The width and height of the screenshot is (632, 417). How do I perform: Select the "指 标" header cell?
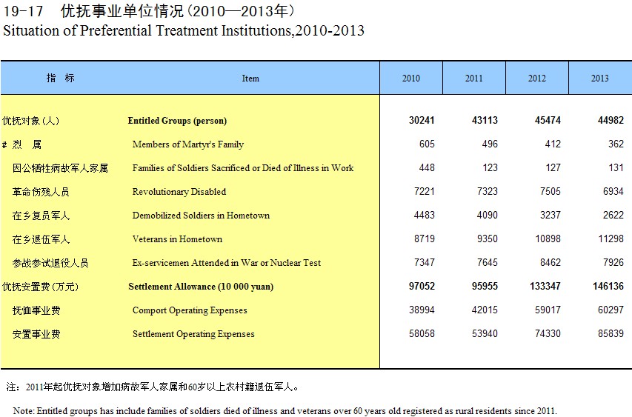(x=60, y=78)
